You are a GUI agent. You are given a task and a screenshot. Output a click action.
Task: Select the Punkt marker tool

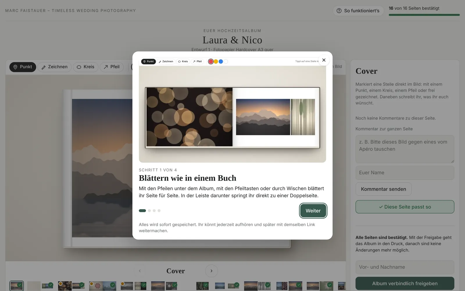pos(23,67)
